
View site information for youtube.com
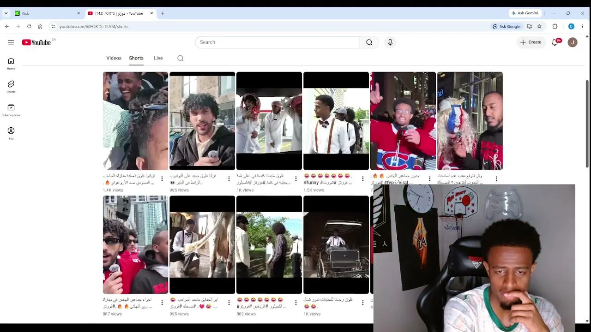tap(54, 26)
